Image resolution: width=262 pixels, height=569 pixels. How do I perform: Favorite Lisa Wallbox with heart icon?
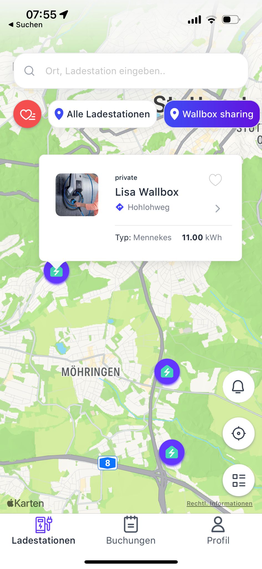click(215, 180)
